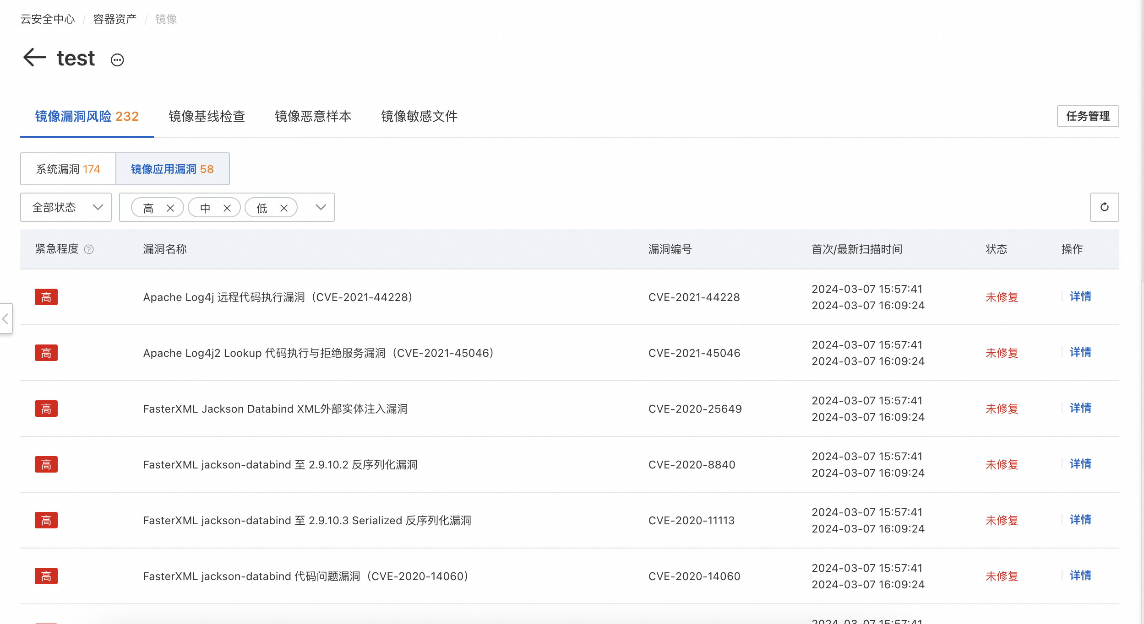View 详情 for CVE-2020-25649 row

1080,408
